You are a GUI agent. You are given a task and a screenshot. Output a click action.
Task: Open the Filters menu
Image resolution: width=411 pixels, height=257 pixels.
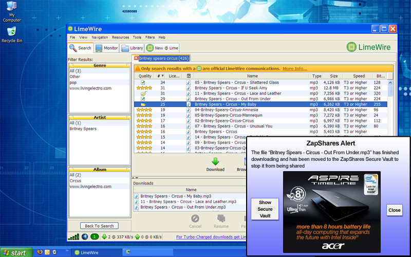(150, 37)
